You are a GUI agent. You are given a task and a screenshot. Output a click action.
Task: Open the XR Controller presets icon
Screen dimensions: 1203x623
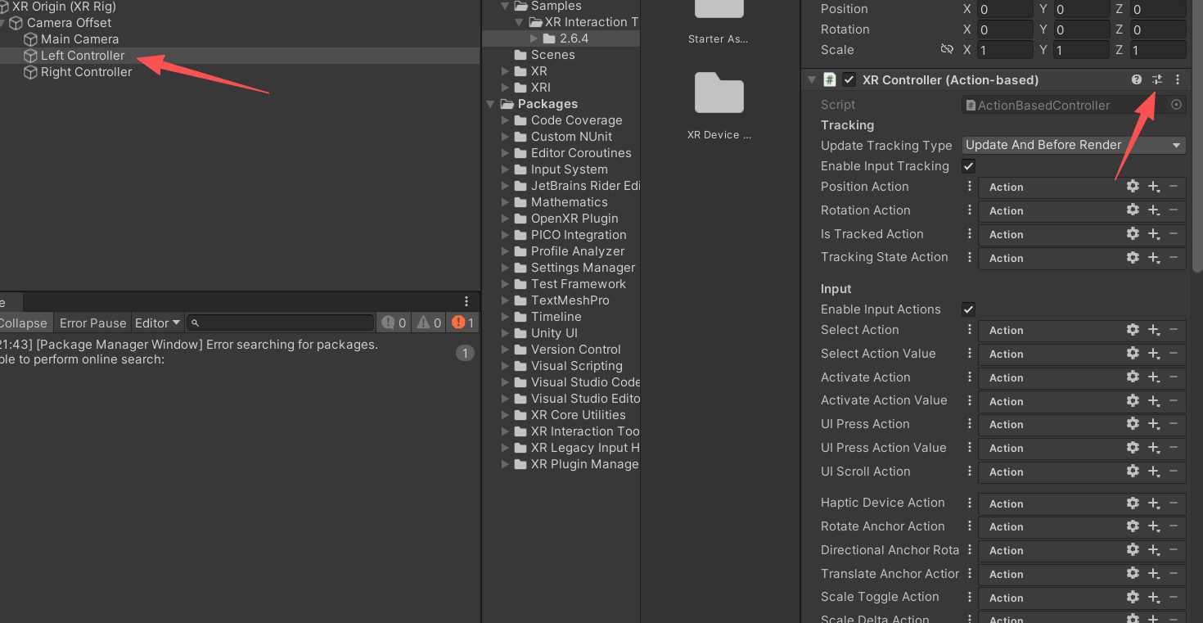(x=1157, y=79)
